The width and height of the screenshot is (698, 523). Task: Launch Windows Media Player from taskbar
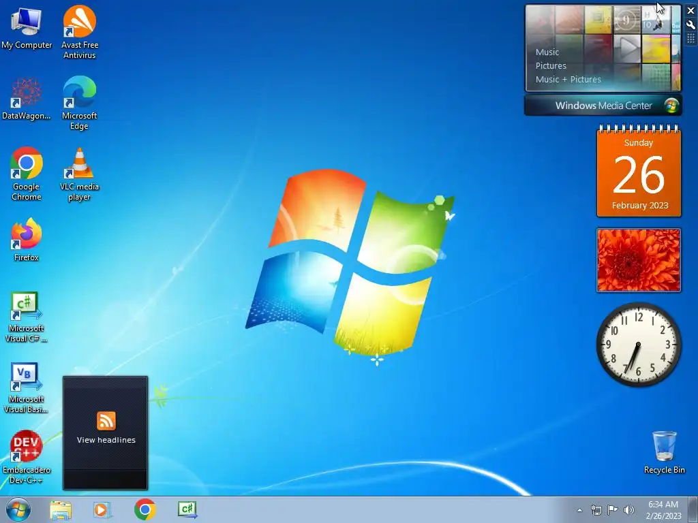pos(102,509)
